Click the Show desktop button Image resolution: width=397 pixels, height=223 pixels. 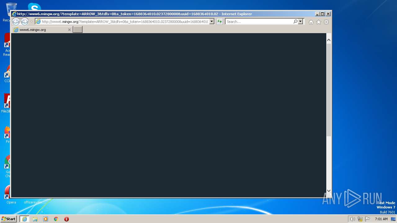pyautogui.click(x=393, y=219)
